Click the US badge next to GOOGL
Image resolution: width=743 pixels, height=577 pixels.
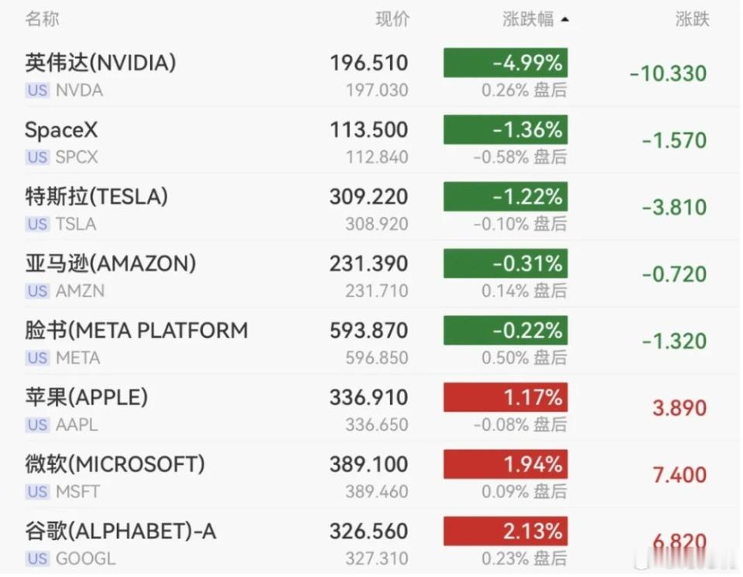pyautogui.click(x=37, y=558)
